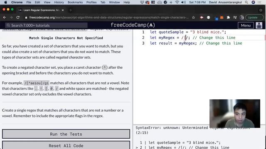
Task: Click the user name David Anusontarangkul
Action: 225,2
